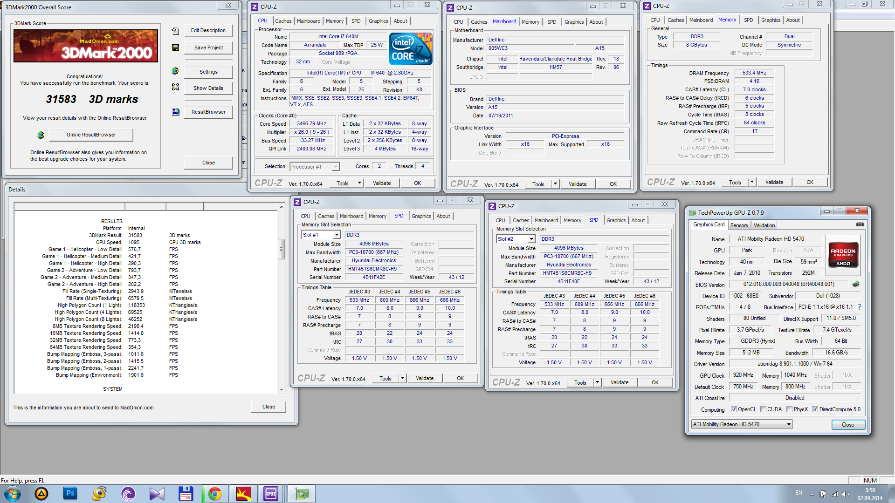895x503 pixels.
Task: Open About tab in Memory CPU-Z window
Action: (x=792, y=20)
